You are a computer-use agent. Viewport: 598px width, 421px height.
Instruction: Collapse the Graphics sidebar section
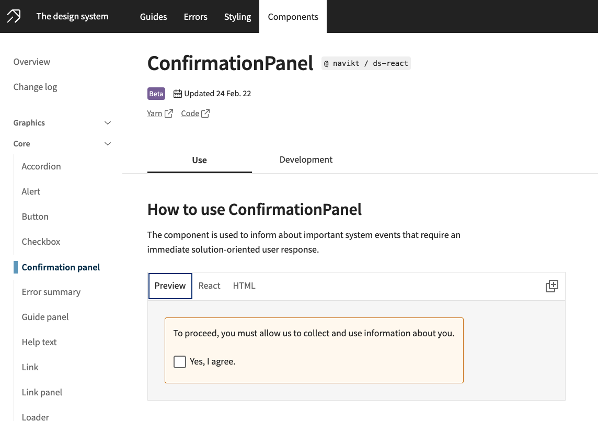[x=108, y=123]
